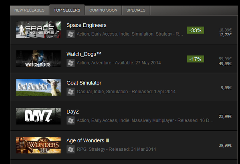Open the Coming Soon tab
The image size is (240, 164).
pos(103,10)
